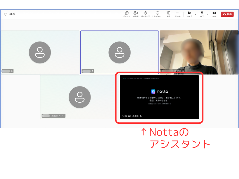Click the shield icon beside the timer
The image size is (239, 179).
click(x=5, y=14)
